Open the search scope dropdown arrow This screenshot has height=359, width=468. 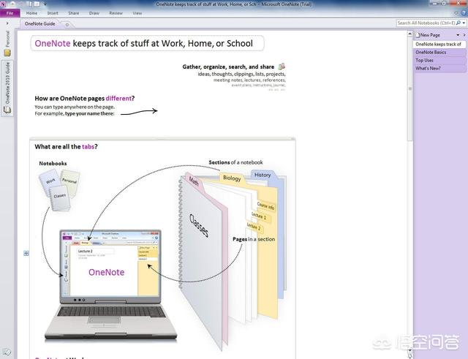pos(464,23)
